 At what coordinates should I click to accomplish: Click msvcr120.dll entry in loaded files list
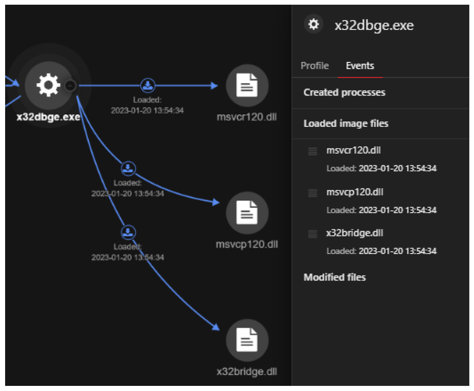(x=353, y=151)
